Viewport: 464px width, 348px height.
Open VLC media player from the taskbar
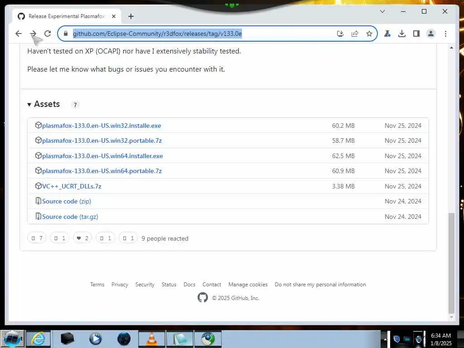[152, 338]
